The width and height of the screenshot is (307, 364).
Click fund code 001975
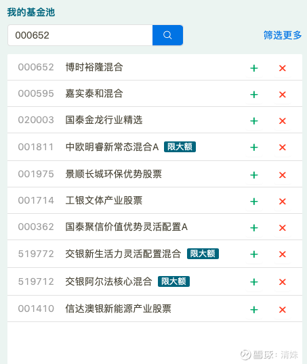click(36, 174)
